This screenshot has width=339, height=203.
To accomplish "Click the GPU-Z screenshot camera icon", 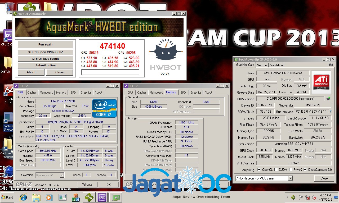I will (331, 65).
